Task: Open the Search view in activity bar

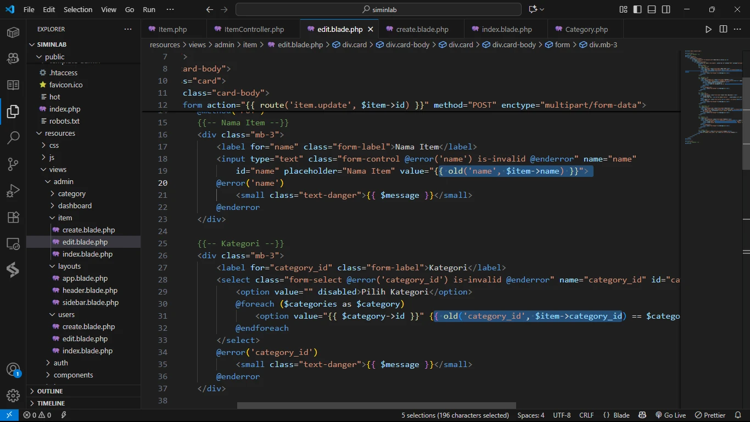Action: click(x=13, y=137)
